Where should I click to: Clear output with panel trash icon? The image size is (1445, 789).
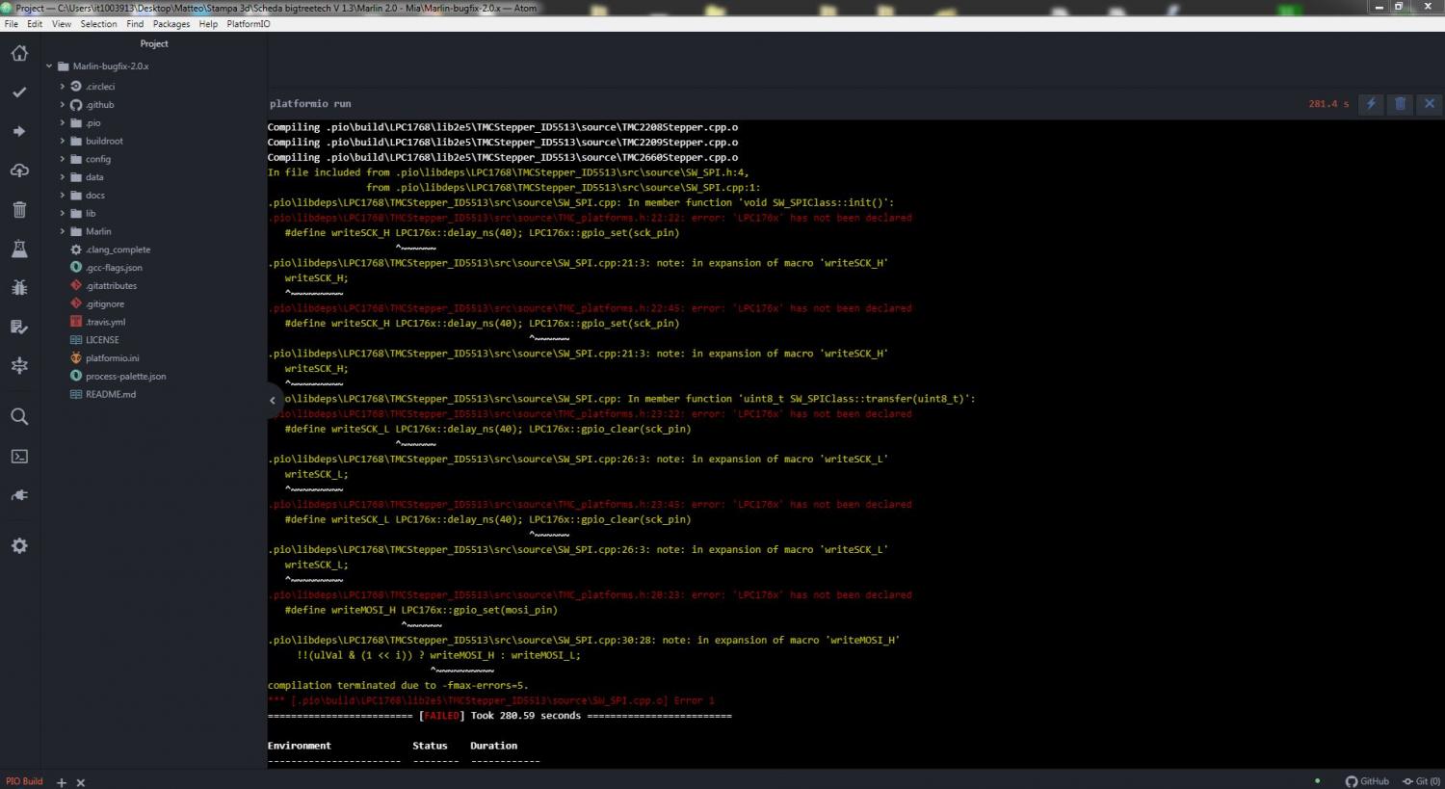(1401, 103)
